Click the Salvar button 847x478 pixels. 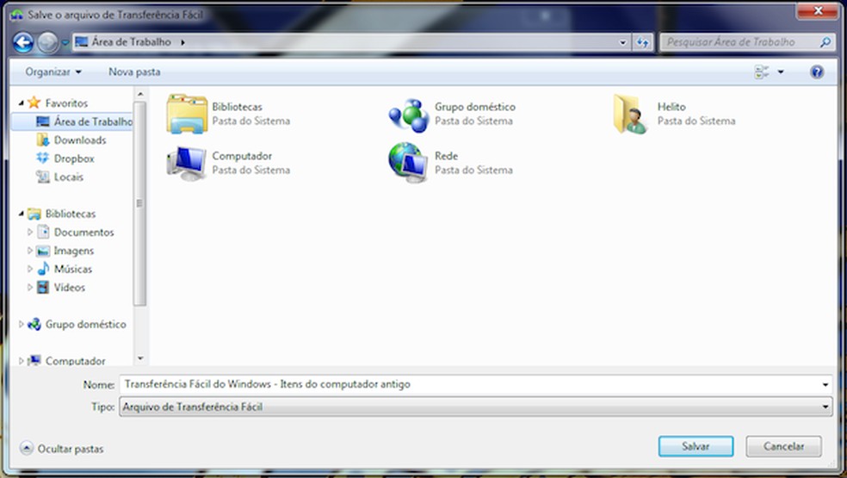coord(696,446)
